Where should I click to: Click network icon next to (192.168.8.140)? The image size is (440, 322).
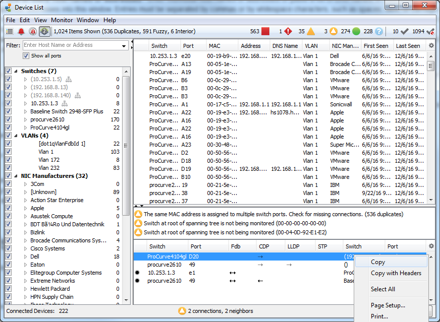[x=78, y=96]
